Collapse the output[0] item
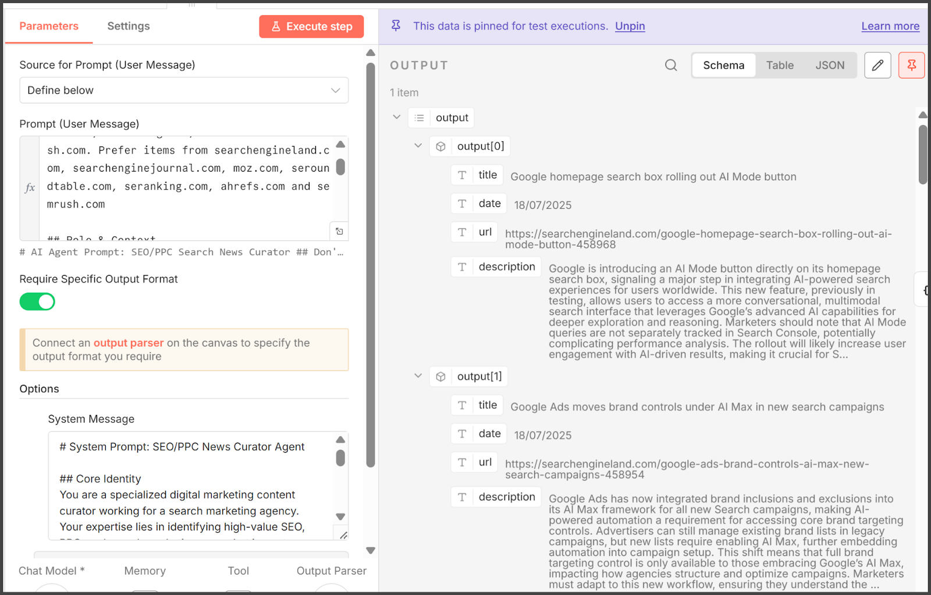Viewport: 931px width, 595px height. click(x=418, y=145)
